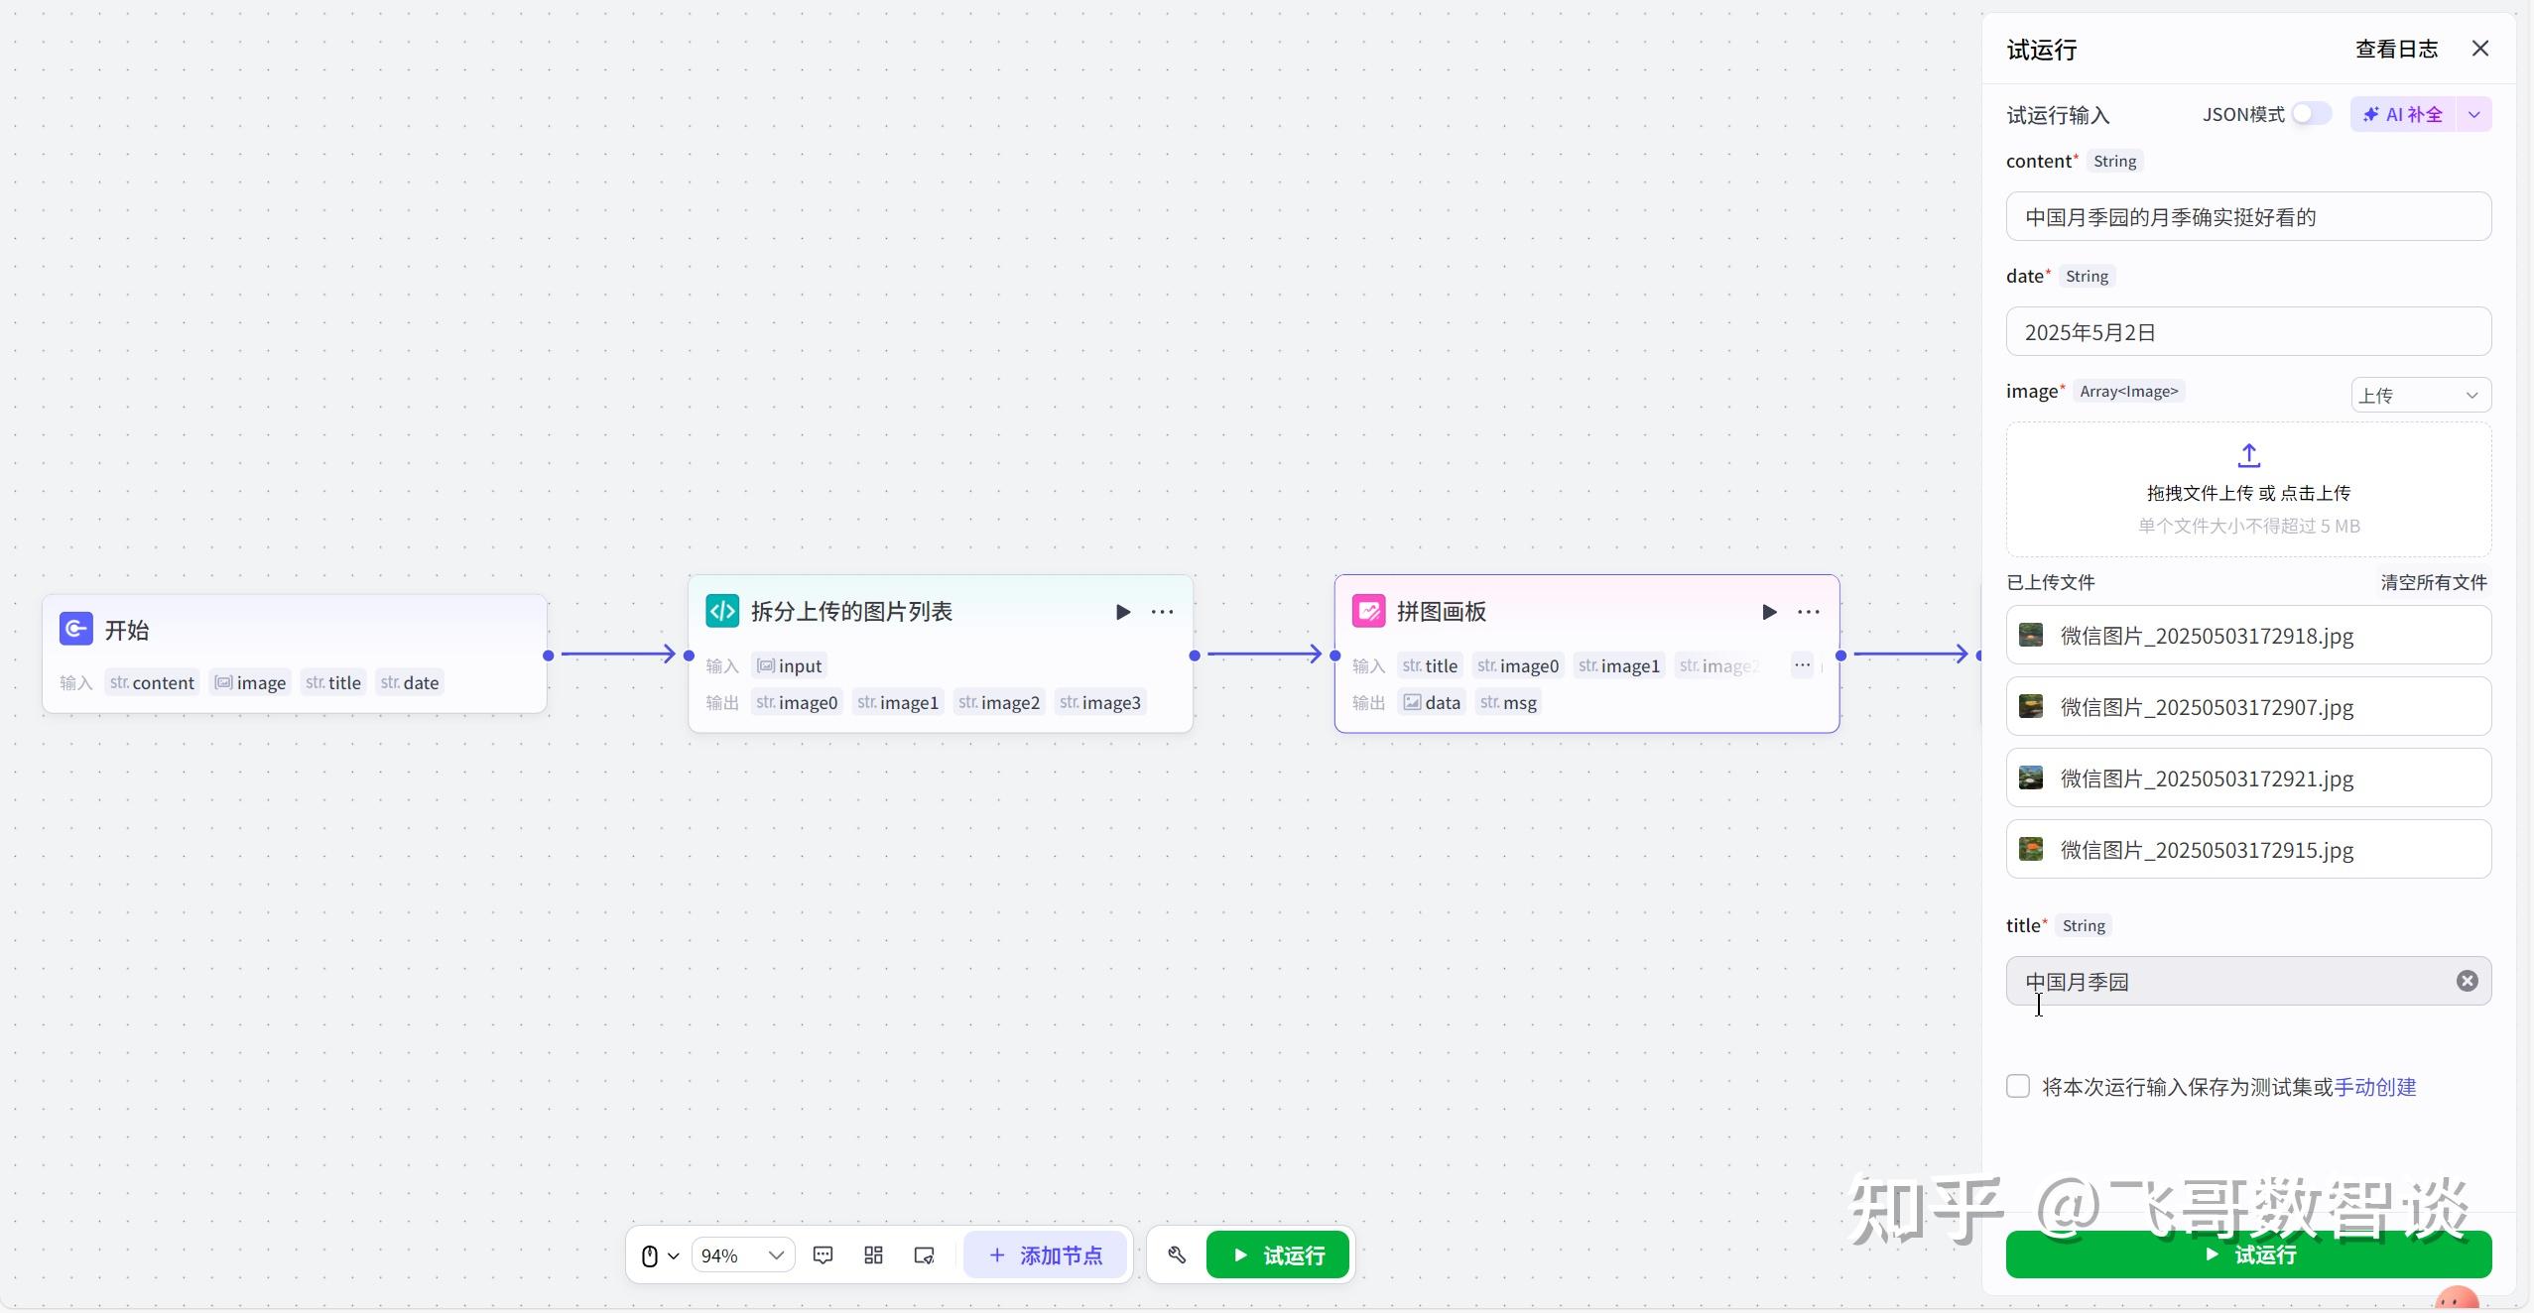Click the upload arrow icon in the file drop area
Viewport: 2534px width, 1313px height.
click(2247, 456)
